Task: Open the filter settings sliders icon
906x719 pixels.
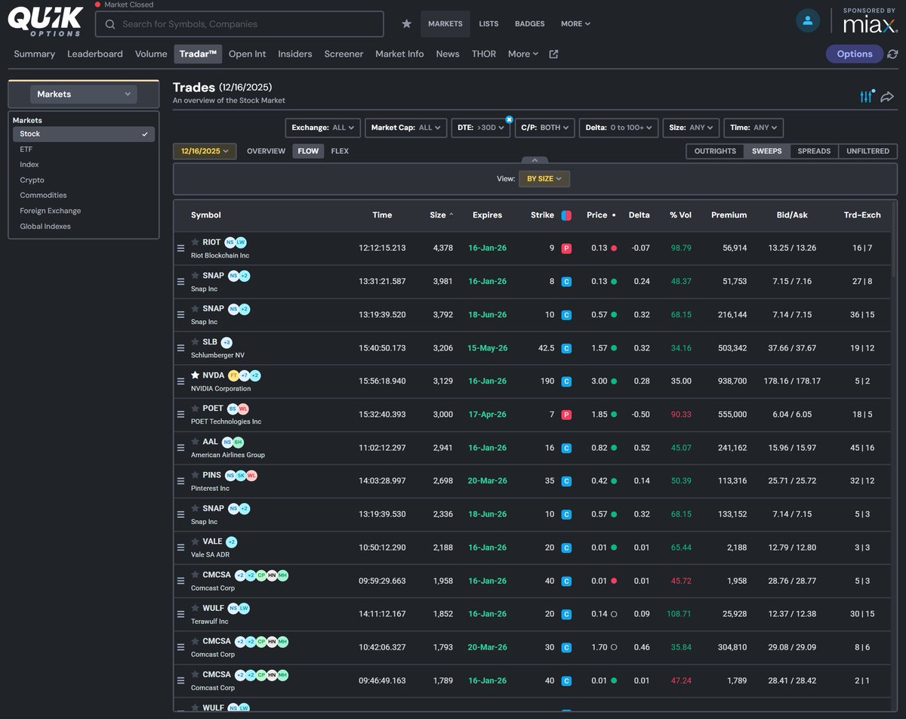Action: tap(866, 96)
